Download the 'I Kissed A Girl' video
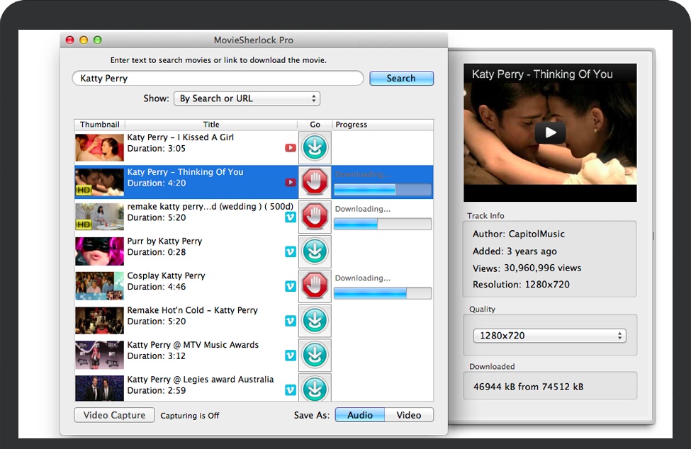 click(x=315, y=147)
